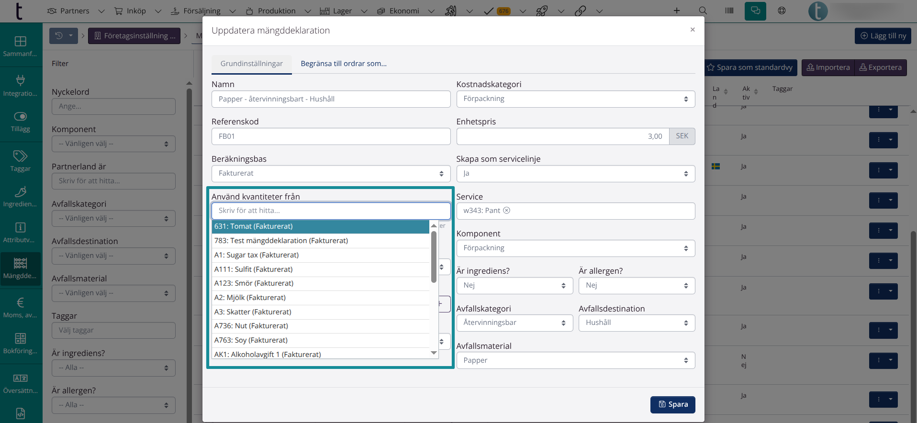This screenshot has width=917, height=423.
Task: Open Bokföring icon in sidebar
Action: [x=20, y=344]
